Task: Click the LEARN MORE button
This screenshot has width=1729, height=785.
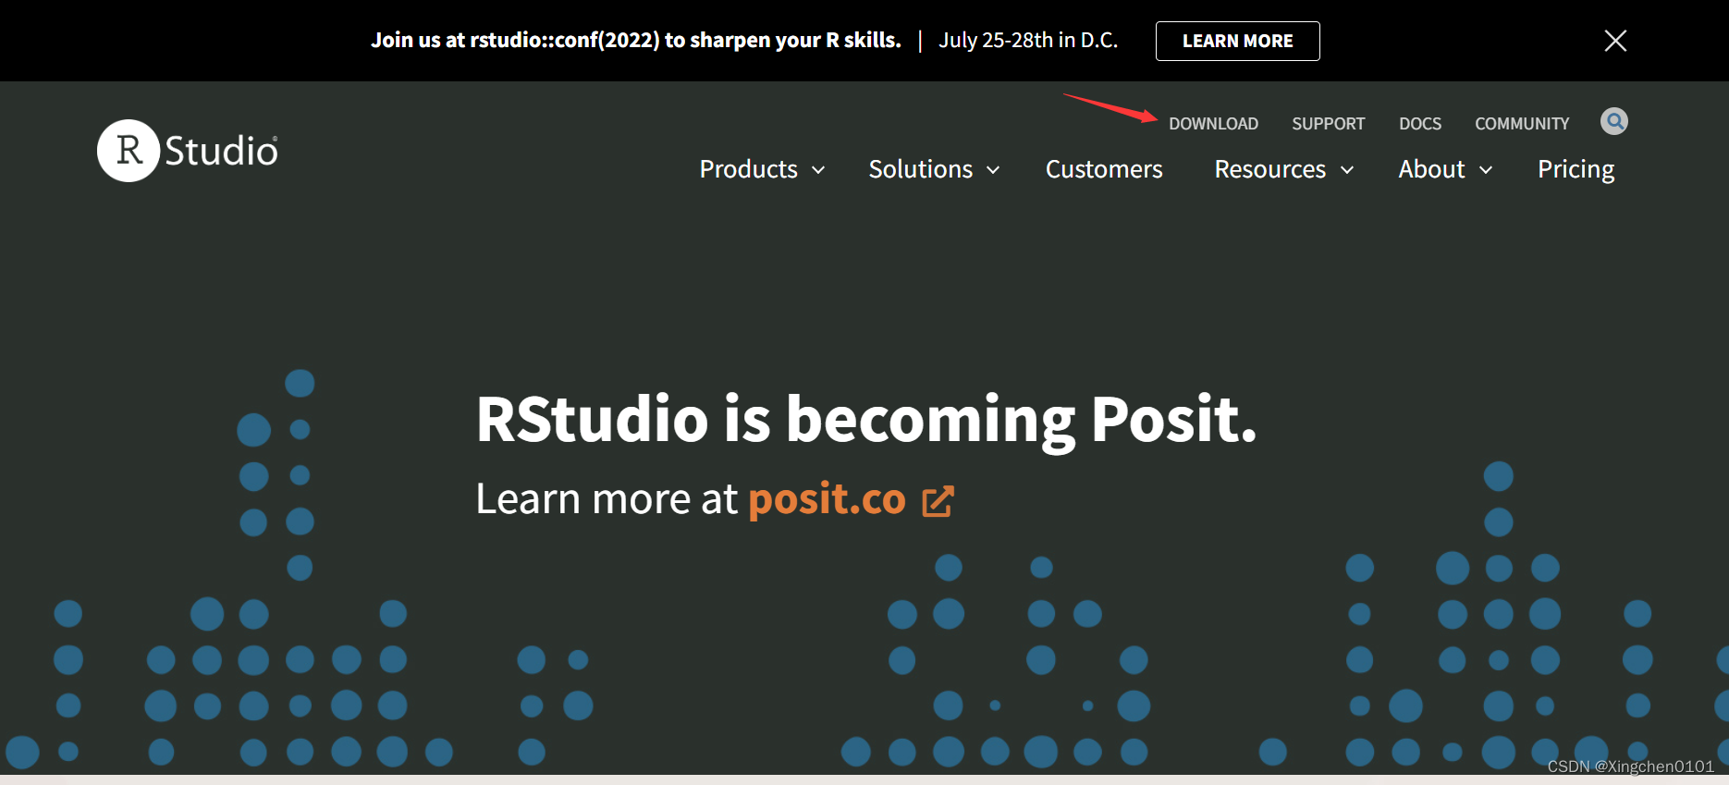Action: coord(1237,41)
